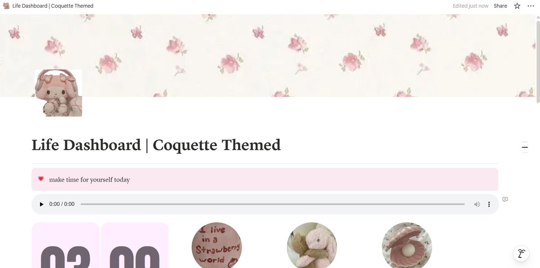Open the floating assistant button
The image size is (540, 268).
pos(521,253)
